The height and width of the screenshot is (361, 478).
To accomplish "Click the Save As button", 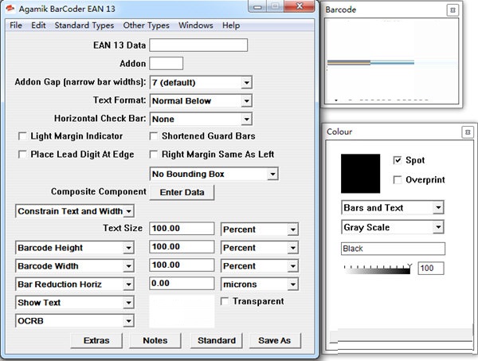I will 275,340.
